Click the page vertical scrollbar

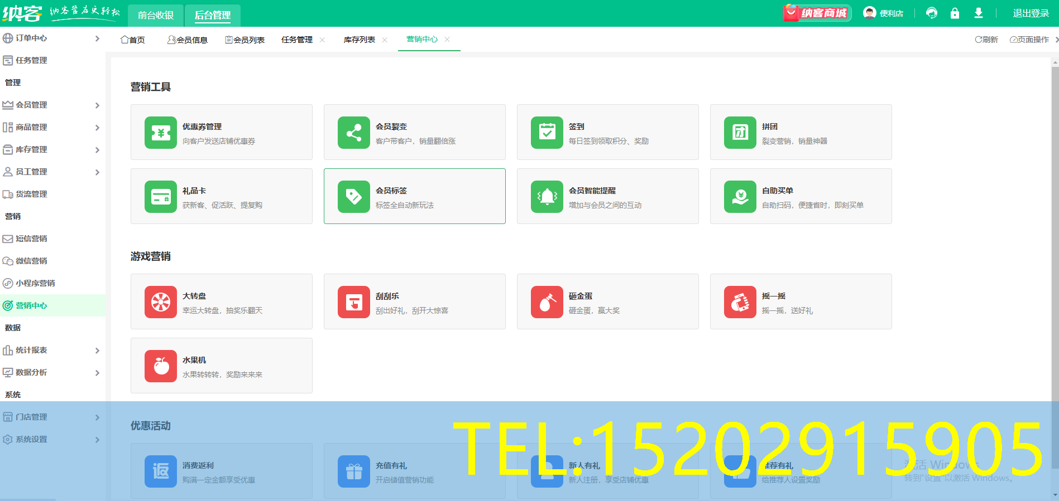coord(1055,267)
